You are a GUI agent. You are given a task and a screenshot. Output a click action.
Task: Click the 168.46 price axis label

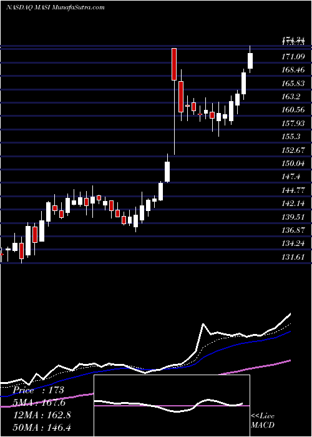(293, 70)
